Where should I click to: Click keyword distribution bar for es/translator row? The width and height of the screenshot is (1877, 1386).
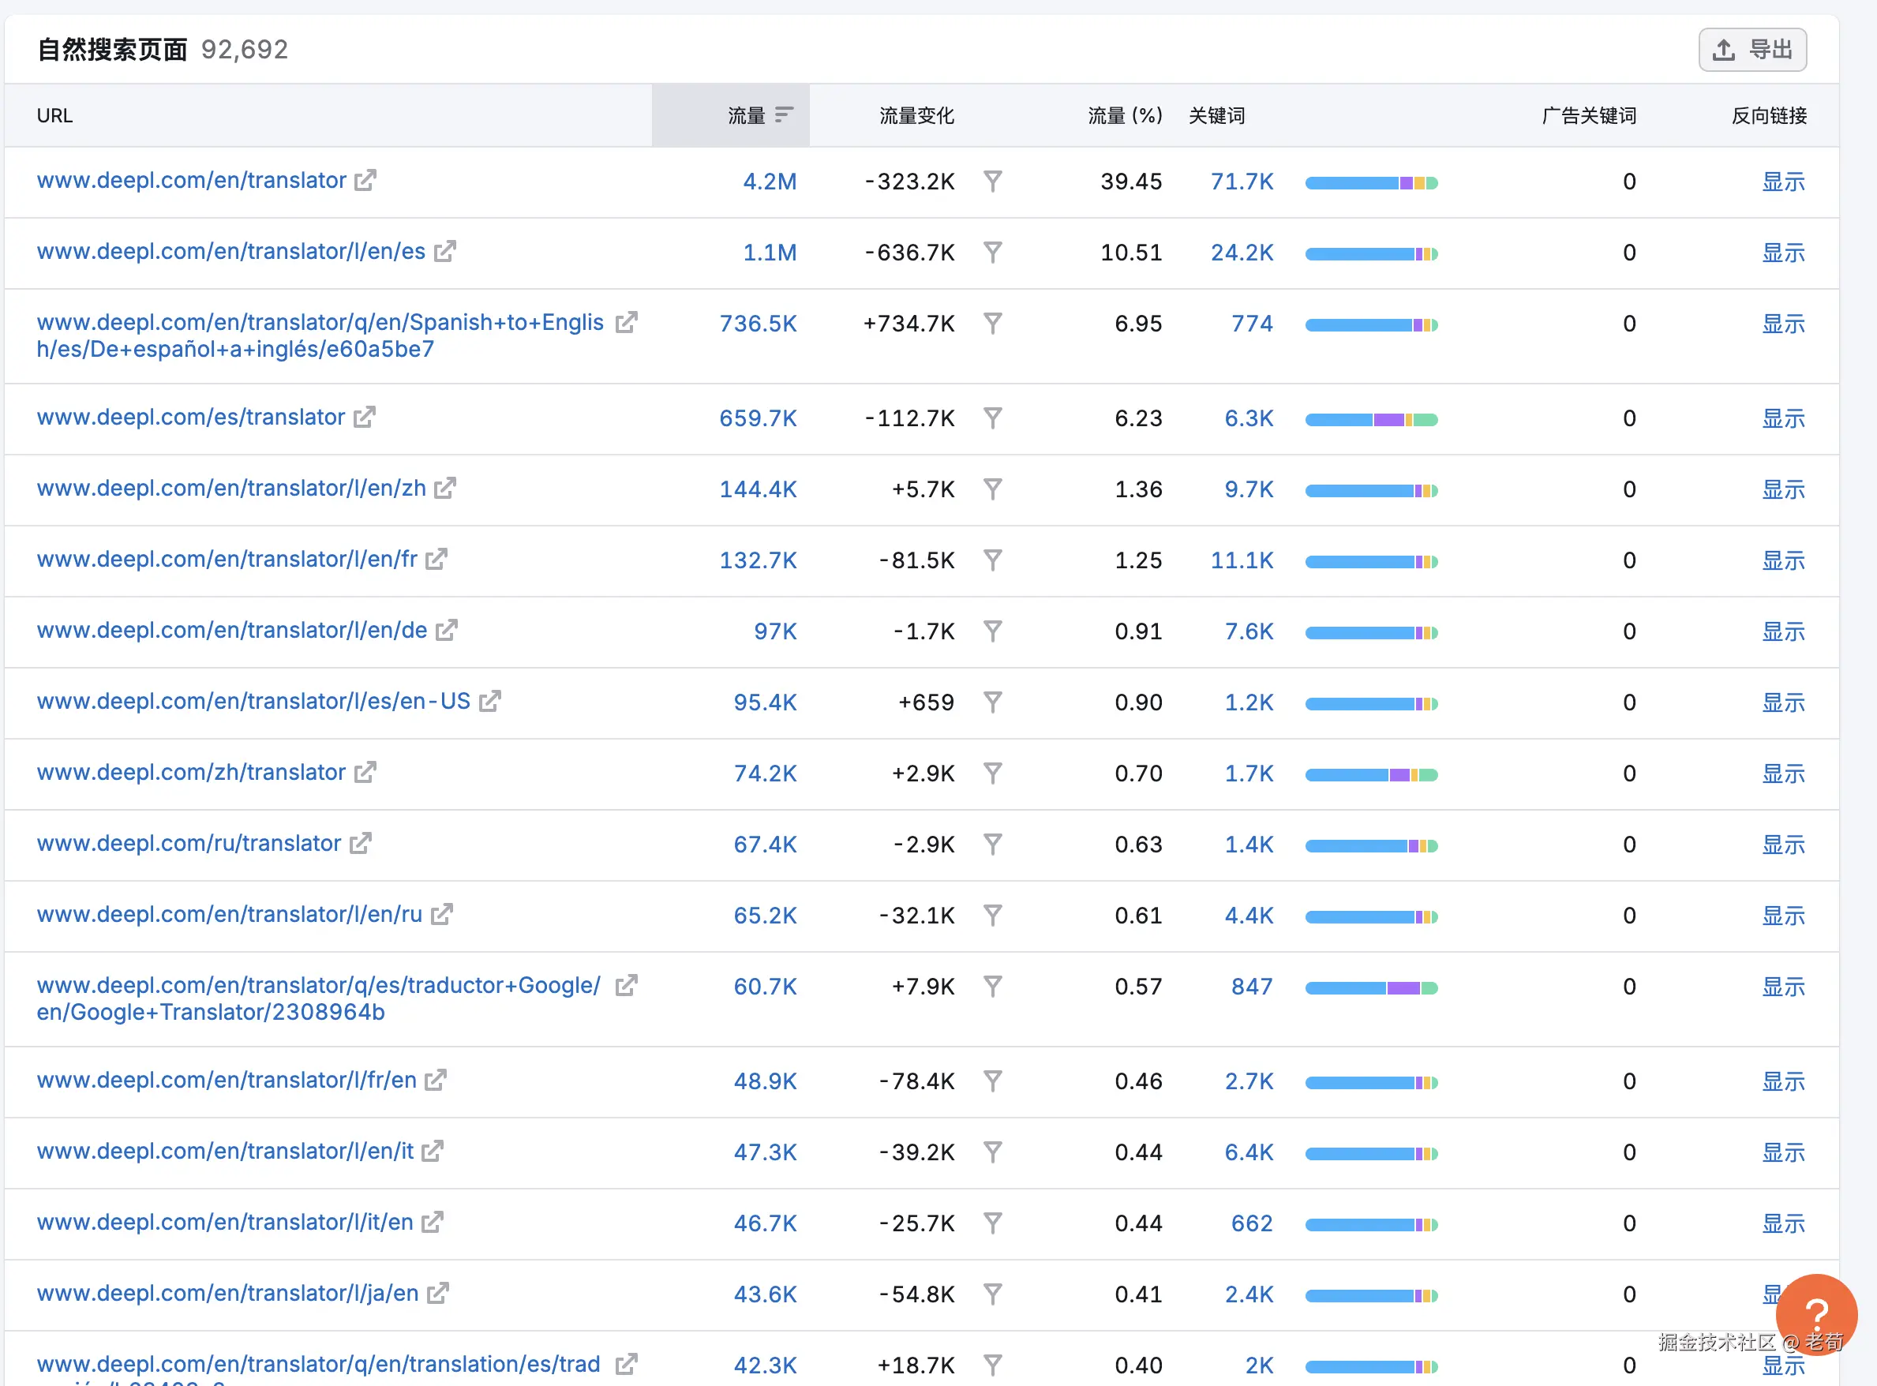[x=1371, y=418]
